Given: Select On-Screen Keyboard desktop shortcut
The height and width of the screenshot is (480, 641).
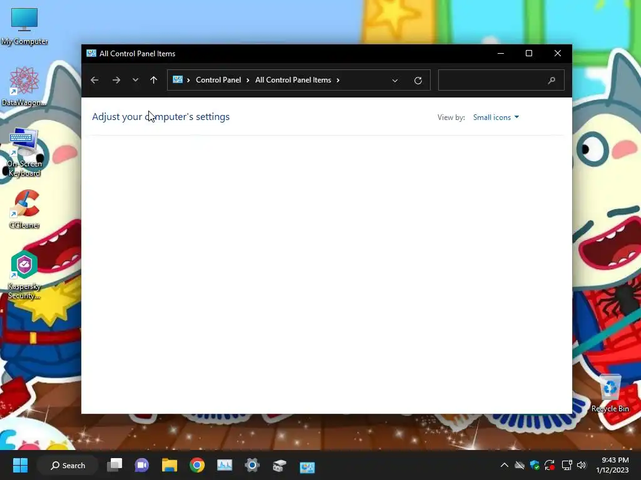Looking at the screenshot, I should [24, 152].
